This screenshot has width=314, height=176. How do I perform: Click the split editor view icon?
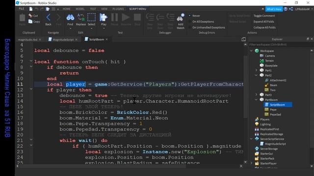243,39
